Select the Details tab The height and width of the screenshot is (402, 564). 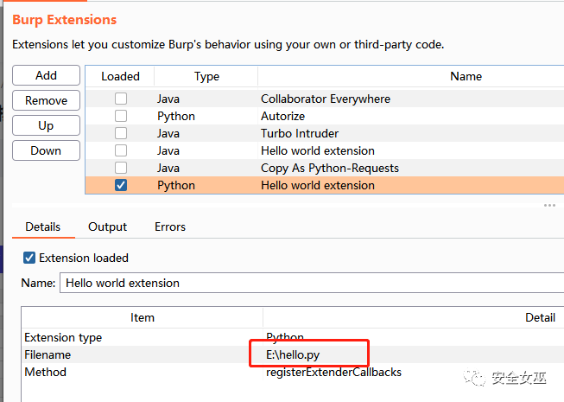click(x=42, y=227)
